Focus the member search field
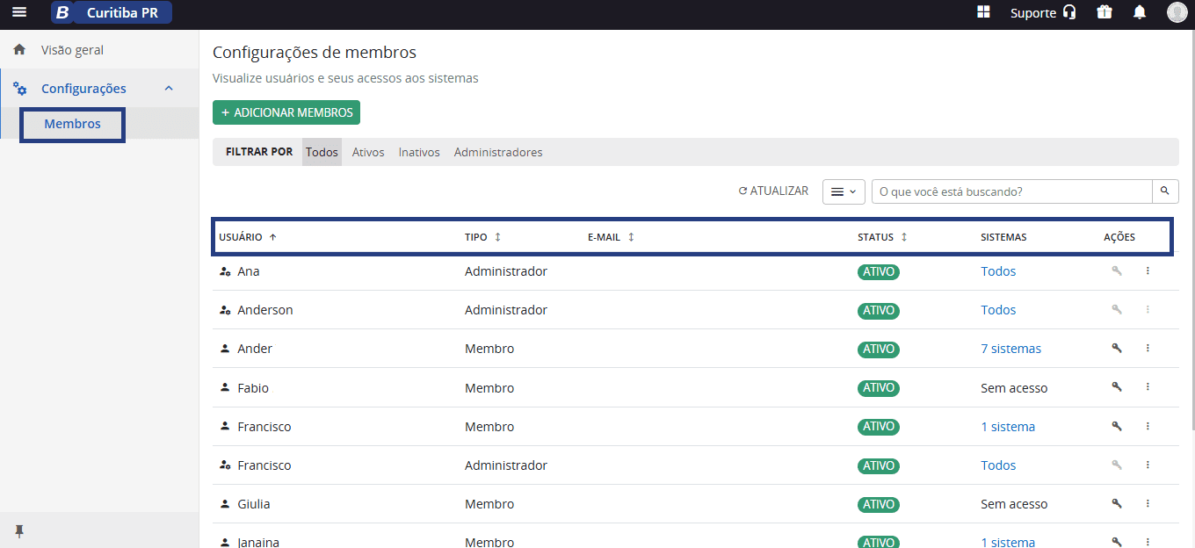This screenshot has height=548, width=1195. [x=1011, y=191]
